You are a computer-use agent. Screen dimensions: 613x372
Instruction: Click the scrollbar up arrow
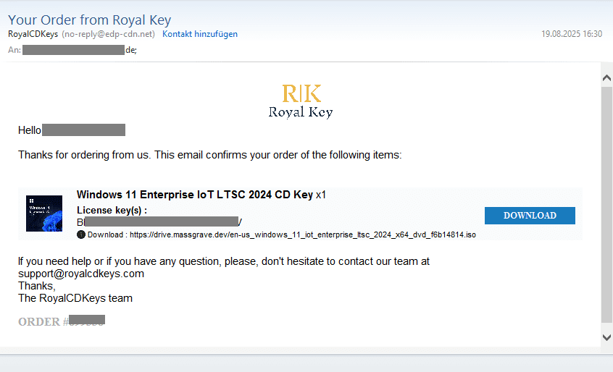click(x=606, y=77)
